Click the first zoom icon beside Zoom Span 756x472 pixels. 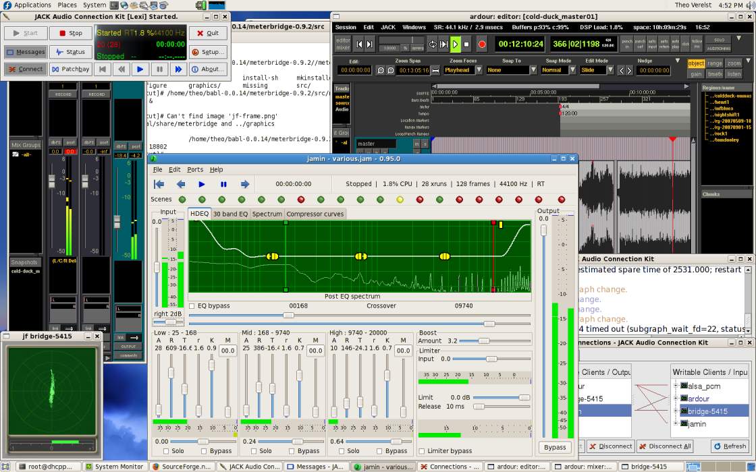pyautogui.click(x=381, y=70)
